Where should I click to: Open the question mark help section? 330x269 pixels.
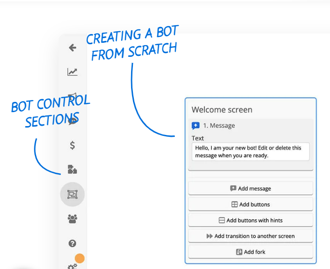click(x=73, y=243)
